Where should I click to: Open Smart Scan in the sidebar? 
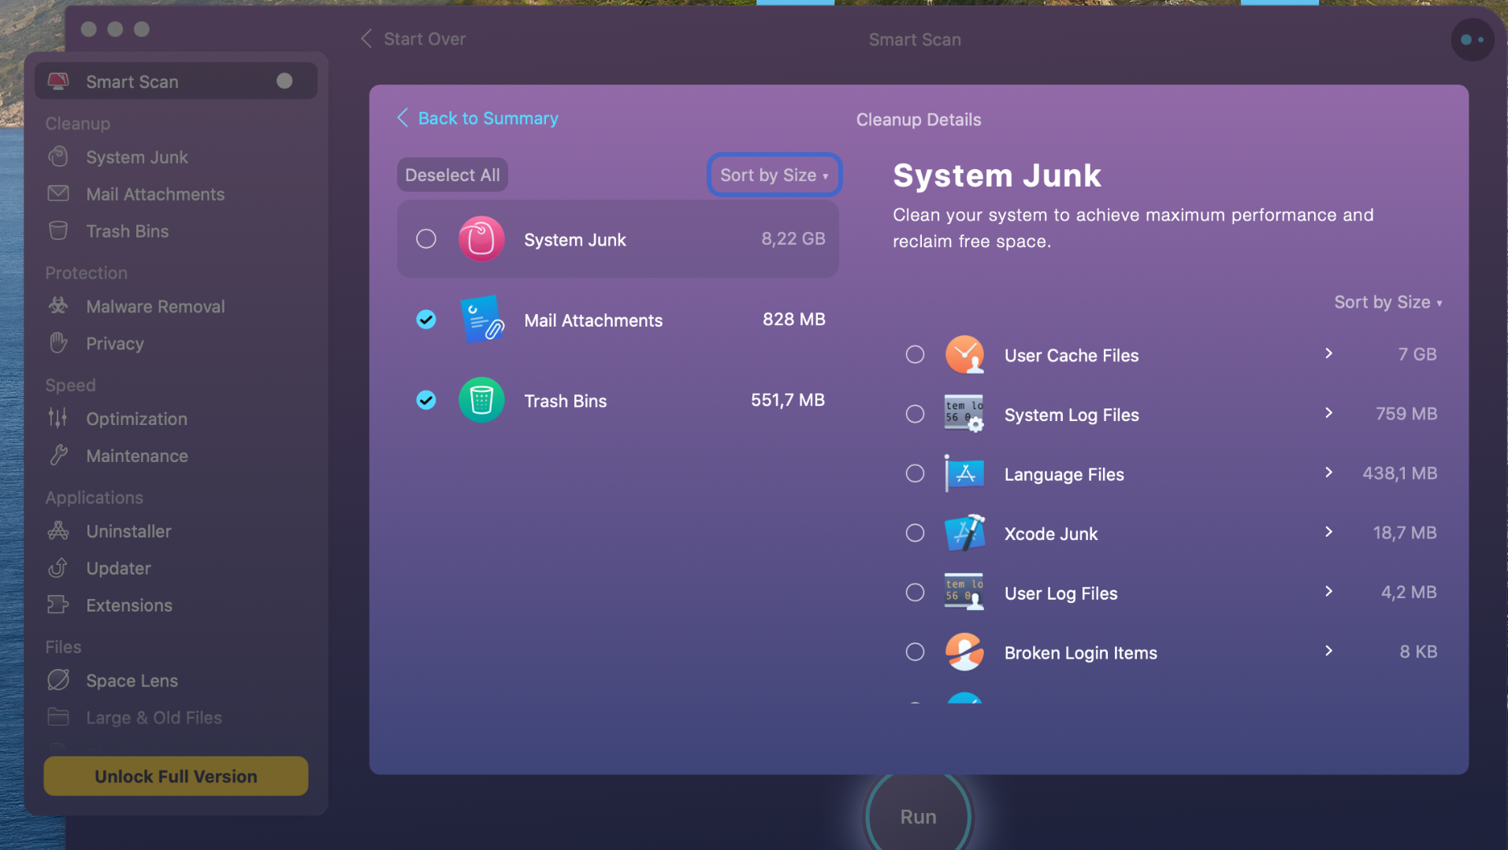point(176,81)
